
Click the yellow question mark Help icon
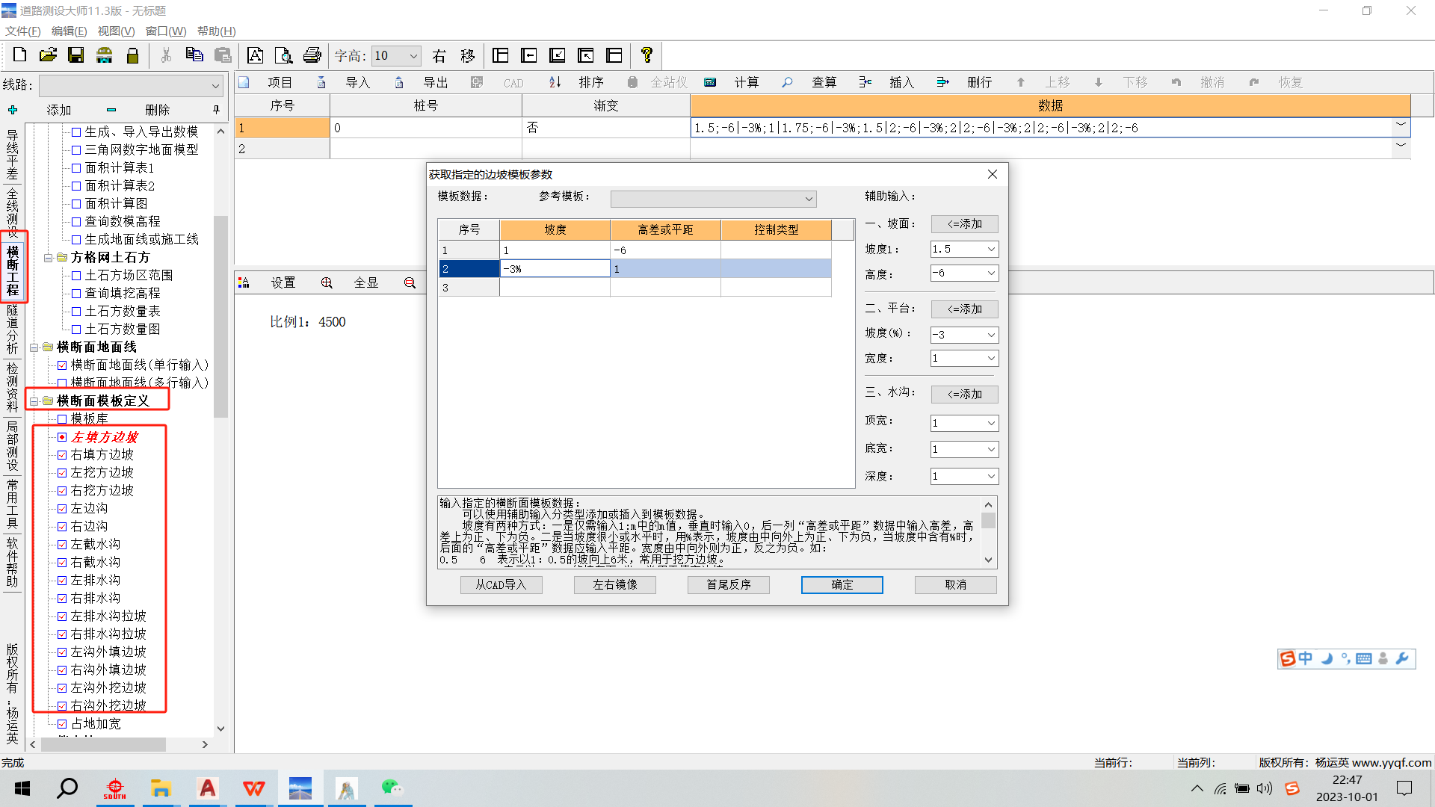[646, 55]
